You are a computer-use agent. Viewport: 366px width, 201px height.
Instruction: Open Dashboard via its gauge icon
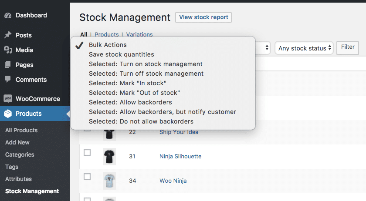click(8, 15)
